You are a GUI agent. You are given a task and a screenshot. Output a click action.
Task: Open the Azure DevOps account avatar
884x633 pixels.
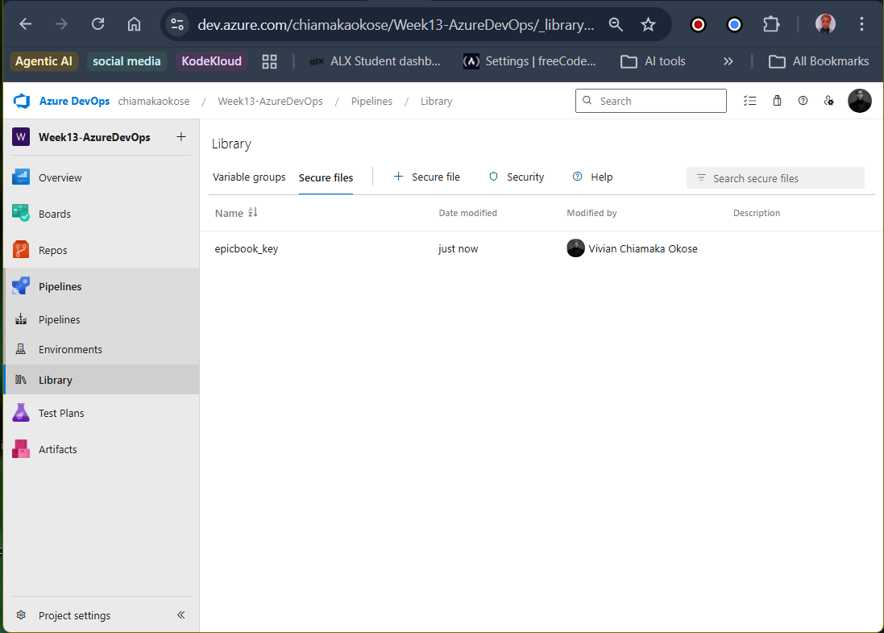coord(859,101)
